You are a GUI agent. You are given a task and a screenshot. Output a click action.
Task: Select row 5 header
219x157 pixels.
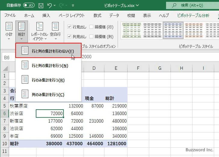pyautogui.click(x=5, y=106)
